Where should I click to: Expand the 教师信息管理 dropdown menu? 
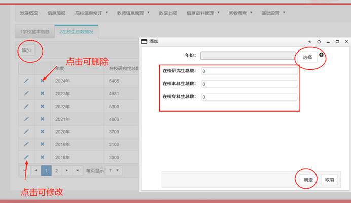(133, 13)
